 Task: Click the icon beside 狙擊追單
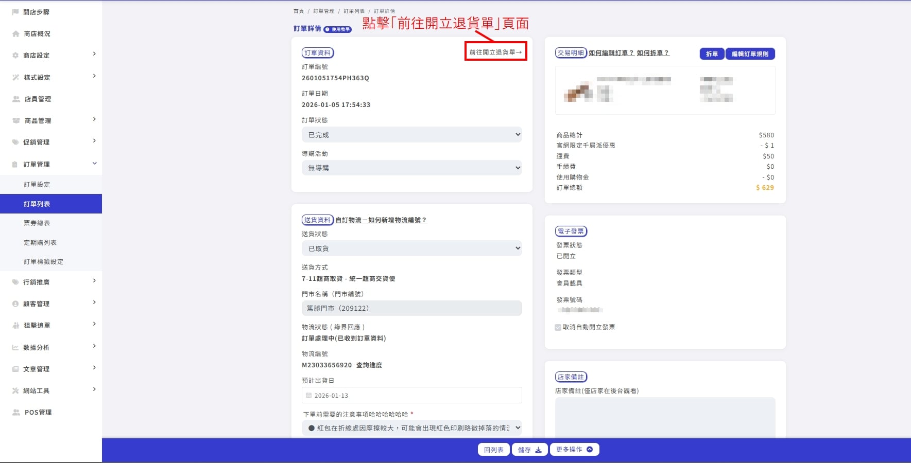click(15, 325)
